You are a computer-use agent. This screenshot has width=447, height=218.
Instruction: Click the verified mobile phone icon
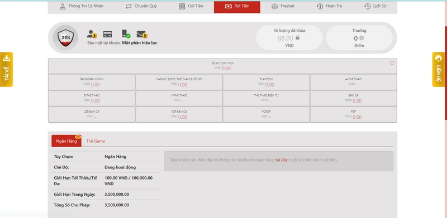coord(126,34)
